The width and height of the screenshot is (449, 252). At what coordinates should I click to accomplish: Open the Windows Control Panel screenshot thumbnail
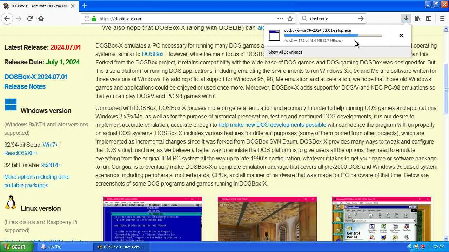[x=382, y=219]
